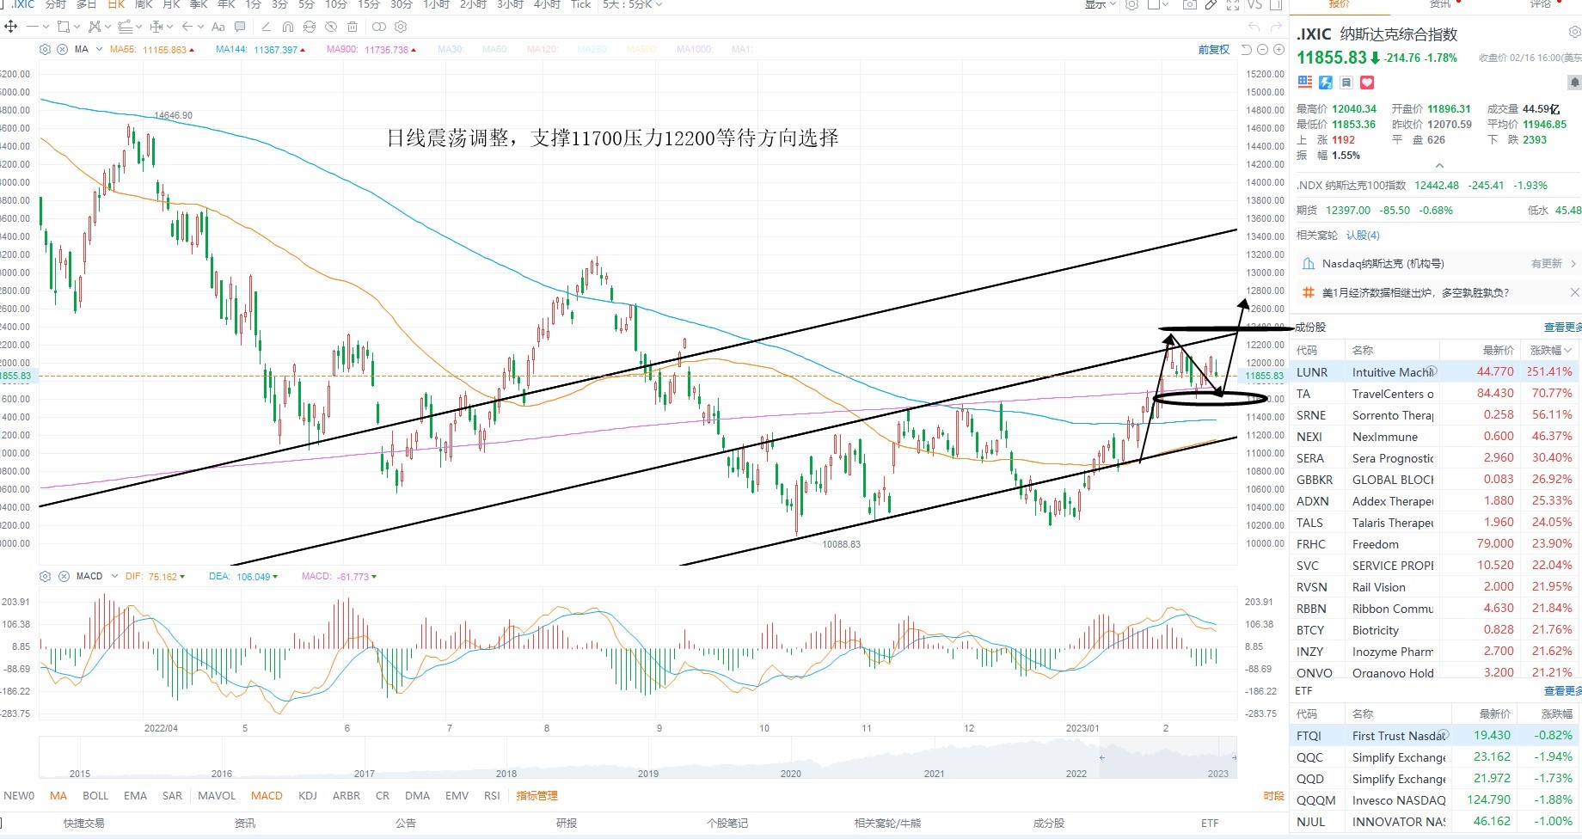Click the magnet snap drawing icon

click(x=288, y=27)
